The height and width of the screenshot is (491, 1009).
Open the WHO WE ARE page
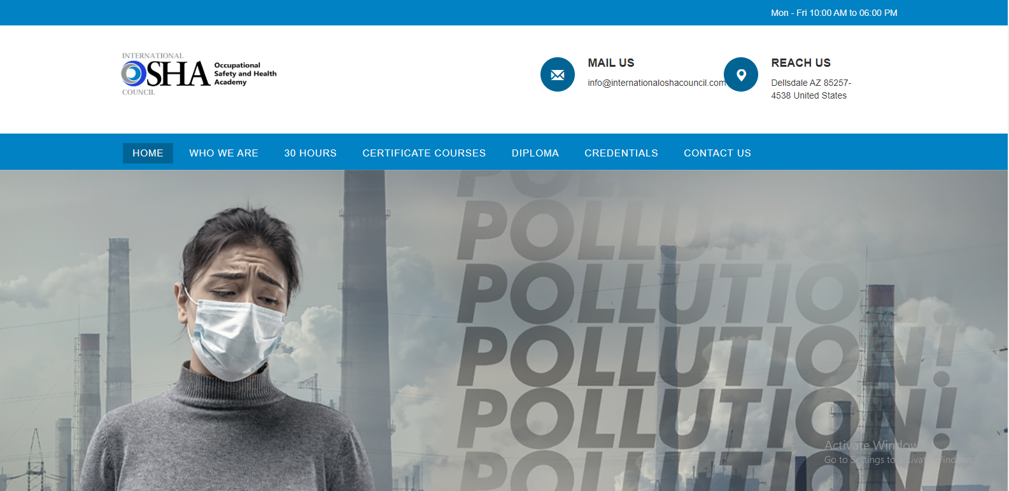(223, 153)
